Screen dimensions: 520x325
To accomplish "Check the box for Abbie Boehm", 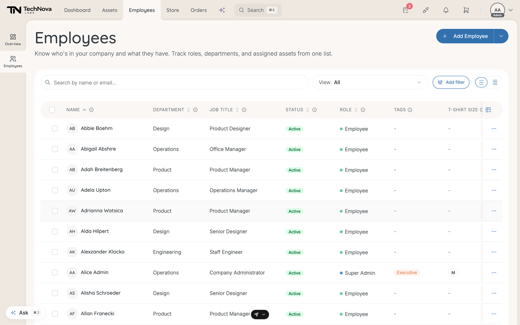I will click(x=55, y=129).
